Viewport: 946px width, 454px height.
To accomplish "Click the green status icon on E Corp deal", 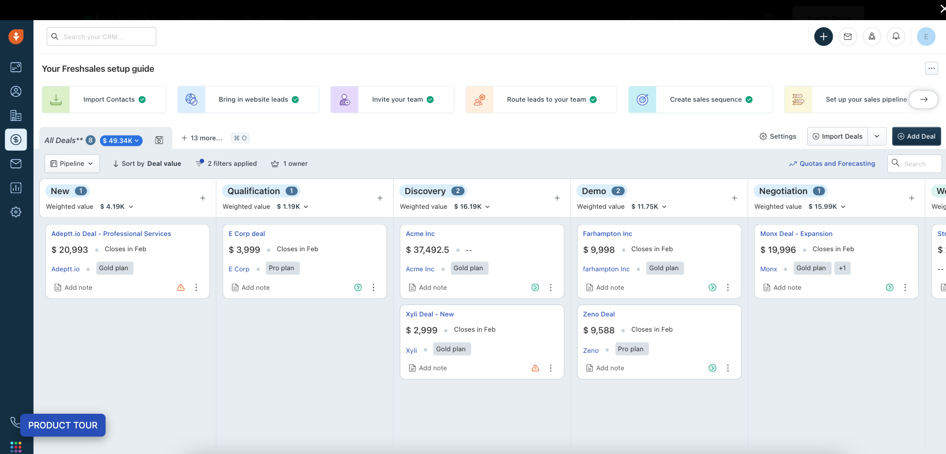I will point(358,288).
